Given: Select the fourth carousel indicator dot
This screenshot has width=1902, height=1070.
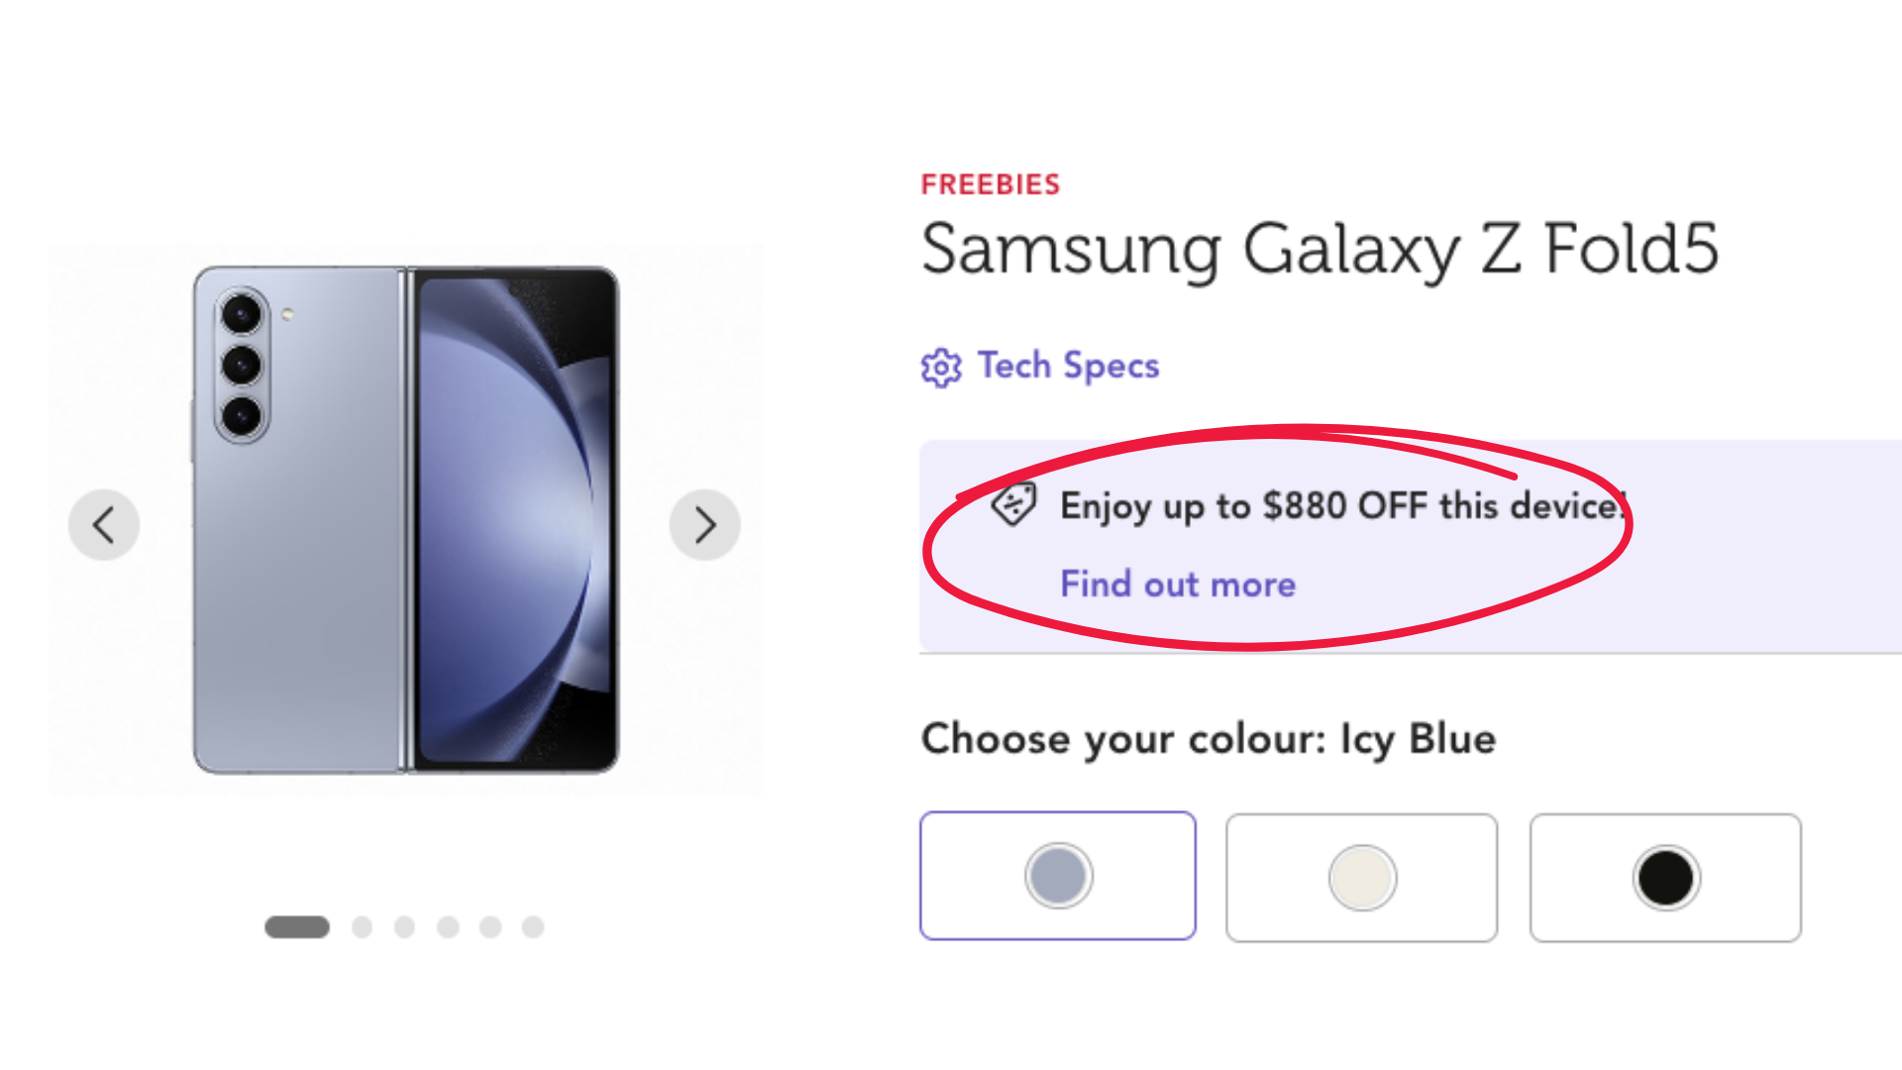Looking at the screenshot, I should tap(448, 927).
